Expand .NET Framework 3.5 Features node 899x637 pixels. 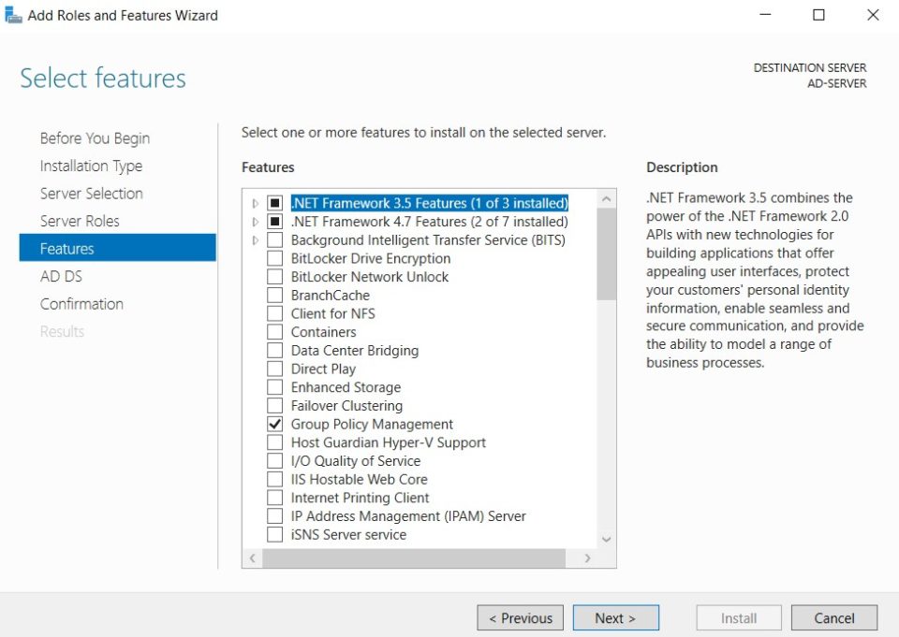255,203
